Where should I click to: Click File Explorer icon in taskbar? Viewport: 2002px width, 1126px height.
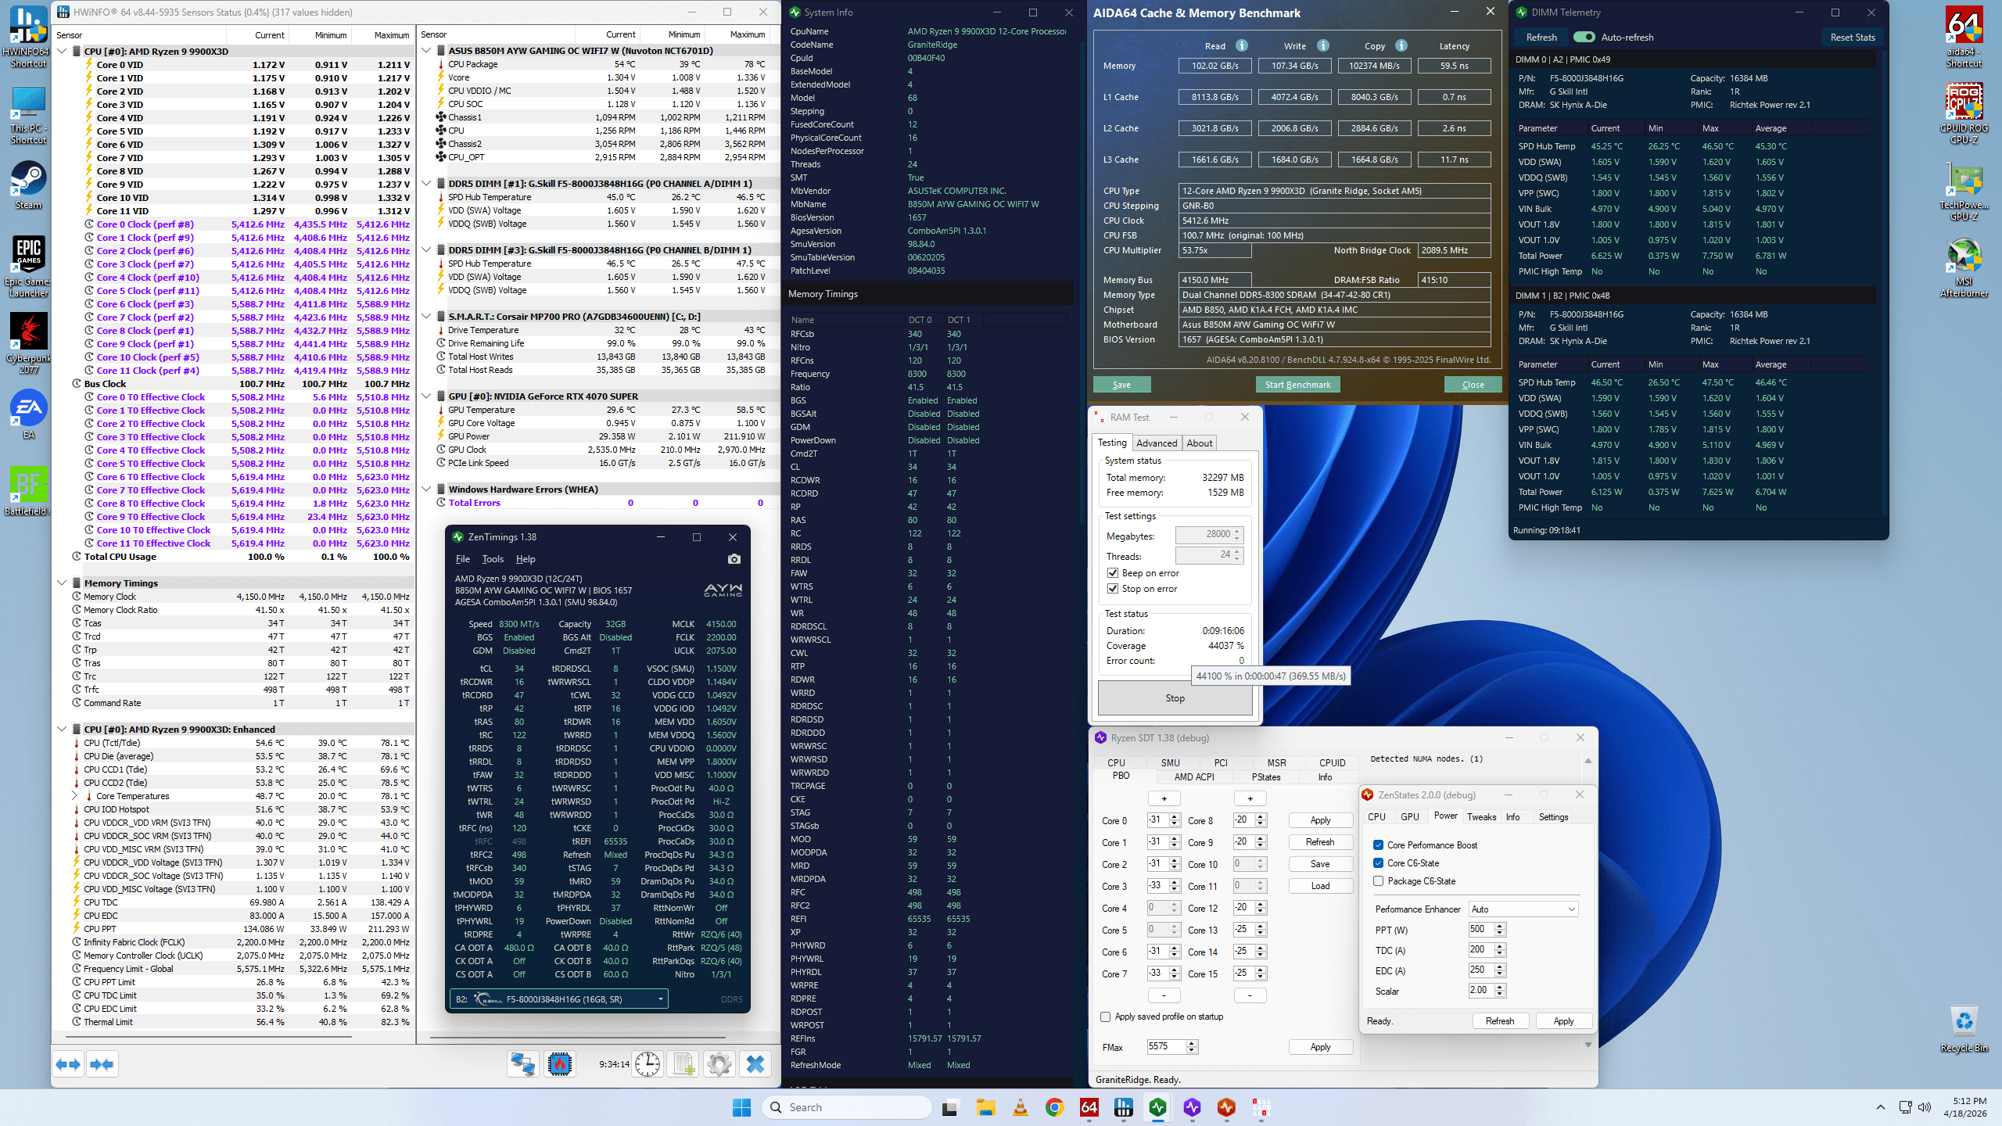pos(985,1107)
